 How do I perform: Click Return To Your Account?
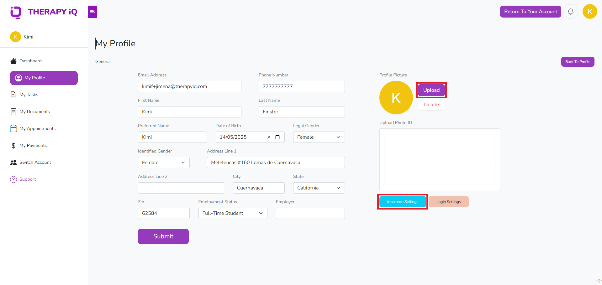coord(531,11)
